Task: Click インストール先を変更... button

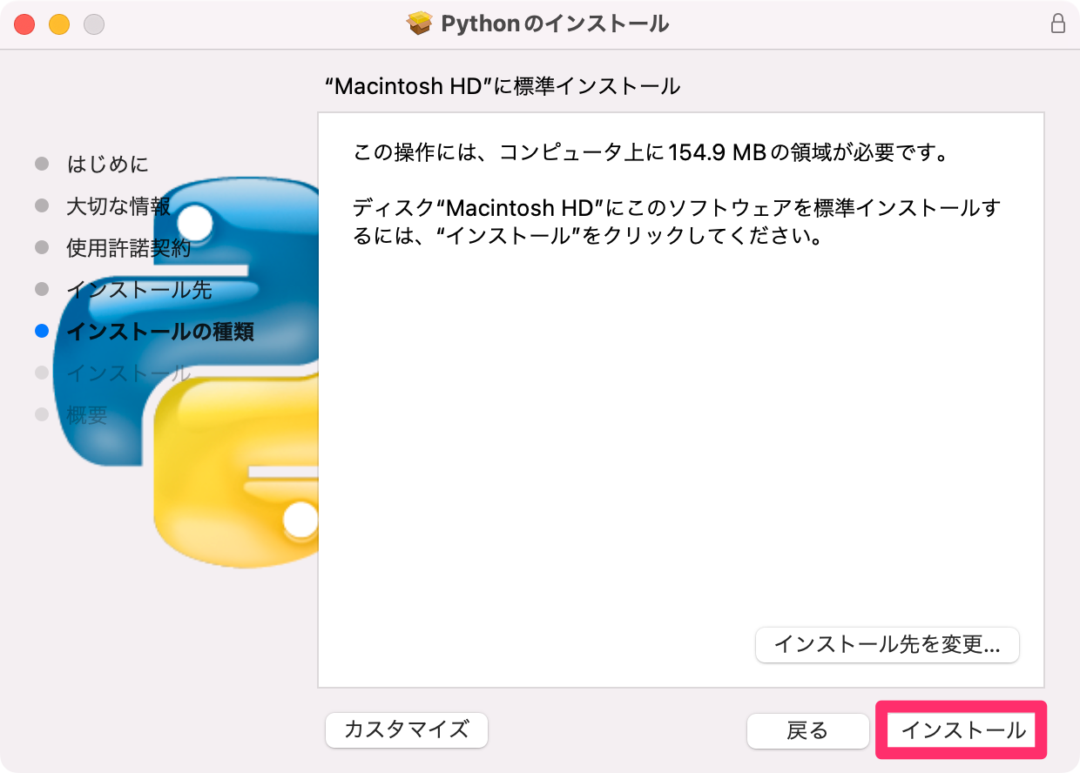Action: click(887, 645)
